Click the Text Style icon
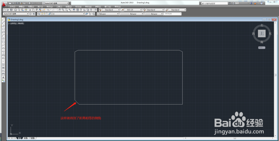279x141 pixels. point(100,10)
